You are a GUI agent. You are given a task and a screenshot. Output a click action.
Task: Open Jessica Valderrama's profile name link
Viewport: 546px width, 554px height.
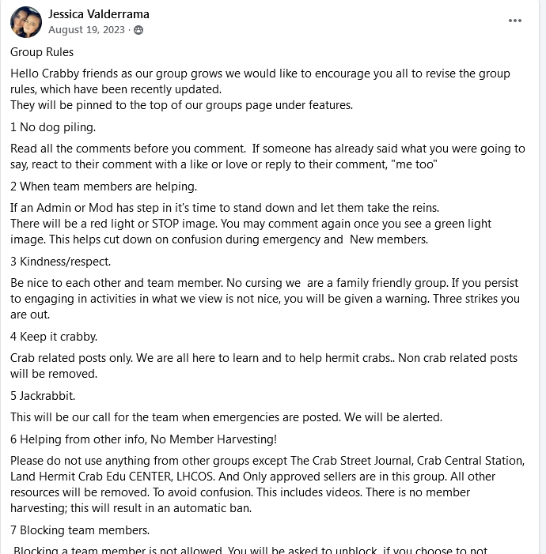tap(98, 14)
